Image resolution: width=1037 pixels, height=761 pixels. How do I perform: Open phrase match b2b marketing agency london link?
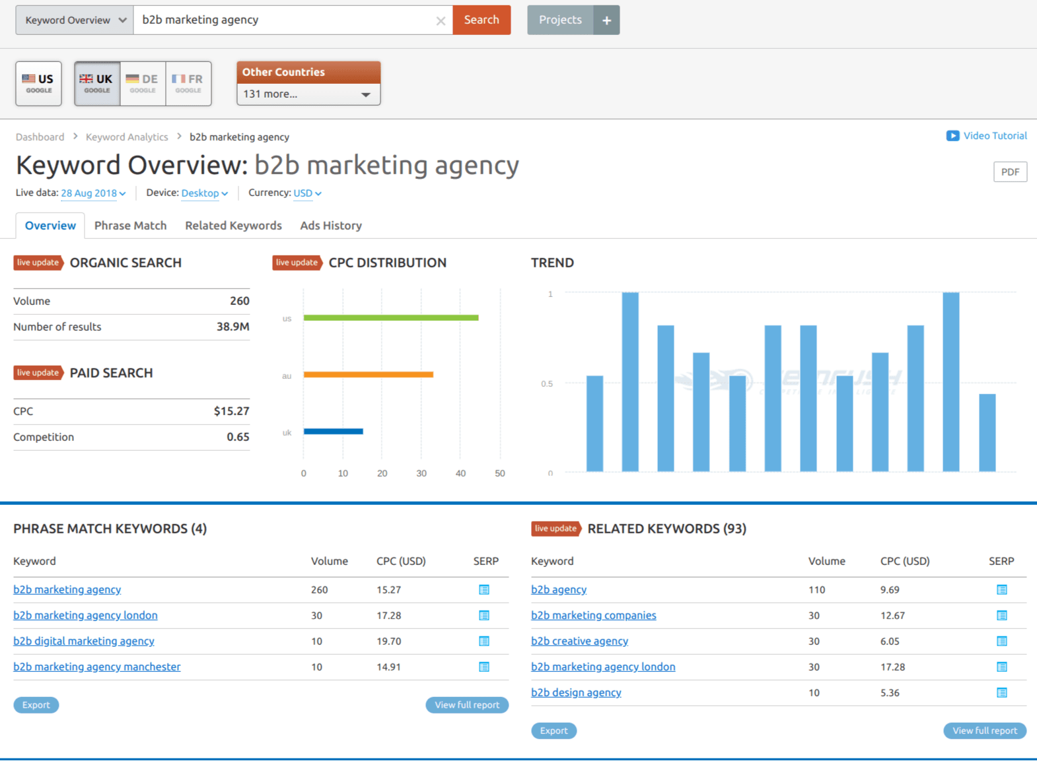point(85,615)
